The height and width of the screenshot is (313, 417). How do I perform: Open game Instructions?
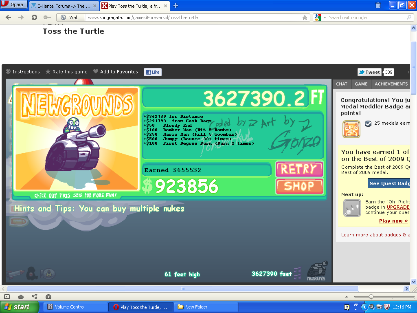pyautogui.click(x=23, y=72)
